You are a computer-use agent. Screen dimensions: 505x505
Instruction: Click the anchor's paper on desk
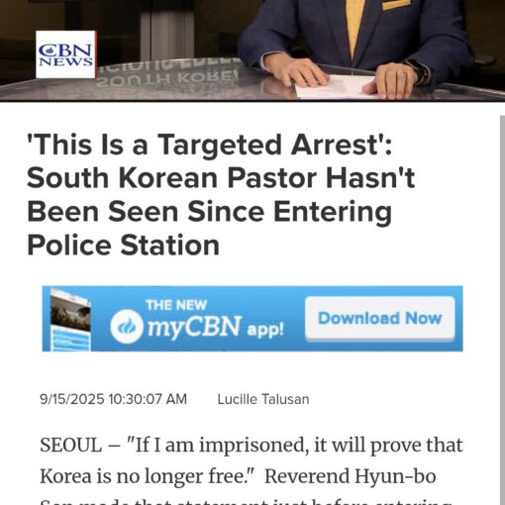click(x=335, y=87)
